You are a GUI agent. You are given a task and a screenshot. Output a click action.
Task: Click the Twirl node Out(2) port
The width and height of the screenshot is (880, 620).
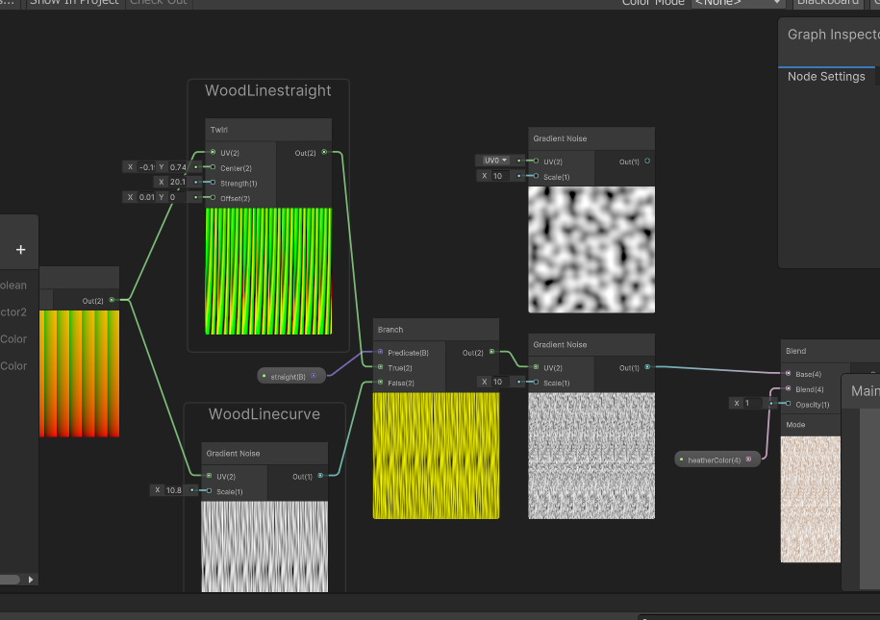tap(324, 152)
